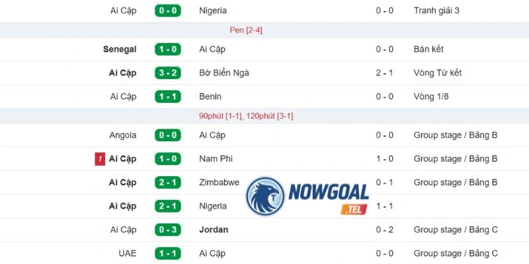
Task: Click the 1 - 1 score for UAE match
Action: (x=168, y=253)
